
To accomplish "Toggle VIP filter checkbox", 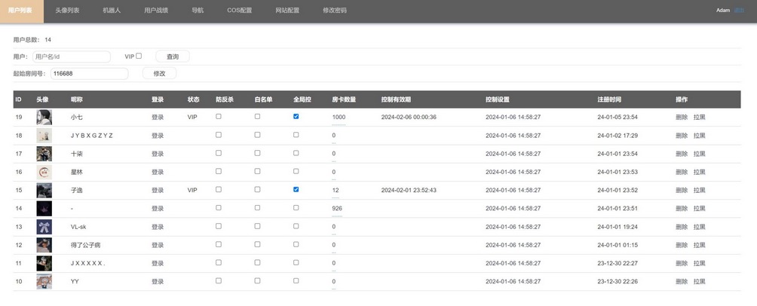I will [x=139, y=56].
